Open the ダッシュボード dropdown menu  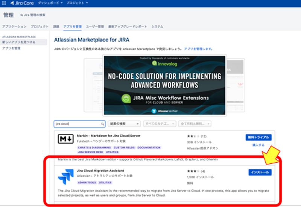(50, 3)
